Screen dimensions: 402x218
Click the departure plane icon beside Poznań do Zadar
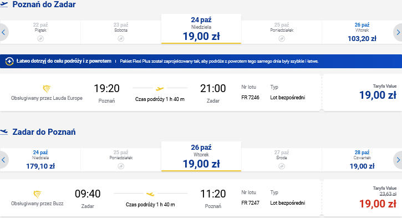pos(4,4)
